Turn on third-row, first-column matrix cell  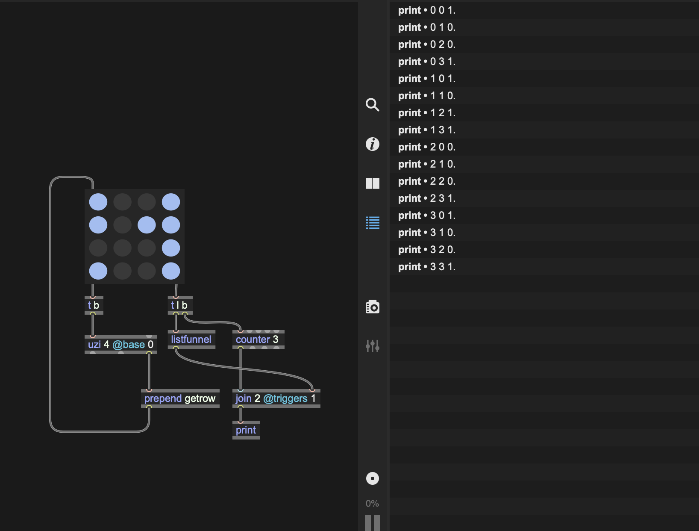click(98, 248)
